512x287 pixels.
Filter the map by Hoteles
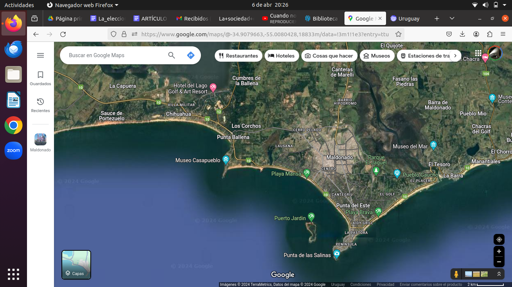pyautogui.click(x=281, y=56)
